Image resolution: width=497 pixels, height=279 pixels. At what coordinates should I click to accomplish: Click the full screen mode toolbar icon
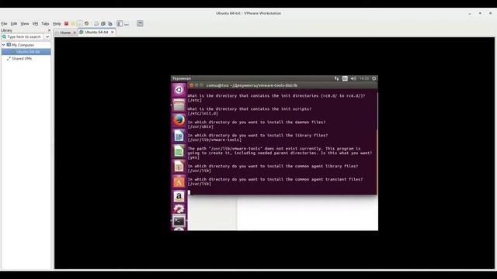pos(140,24)
